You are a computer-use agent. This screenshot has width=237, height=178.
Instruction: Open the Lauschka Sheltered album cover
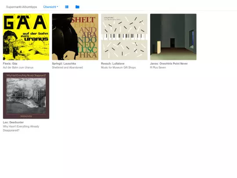[75, 37]
